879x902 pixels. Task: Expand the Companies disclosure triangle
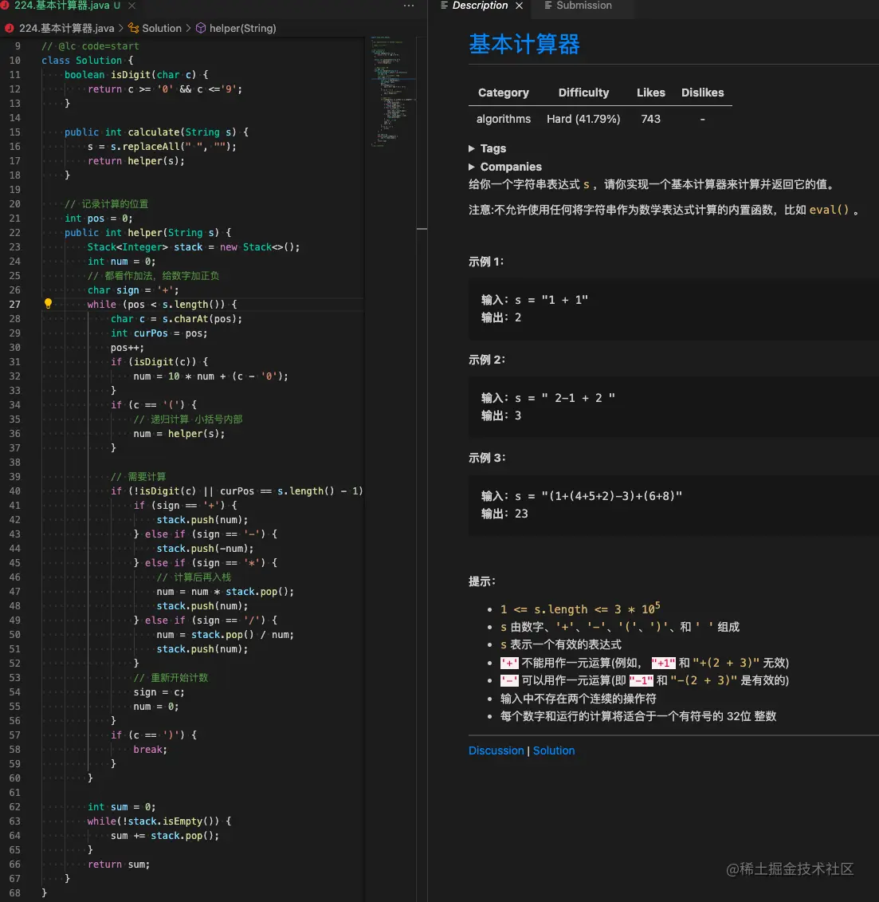click(472, 167)
